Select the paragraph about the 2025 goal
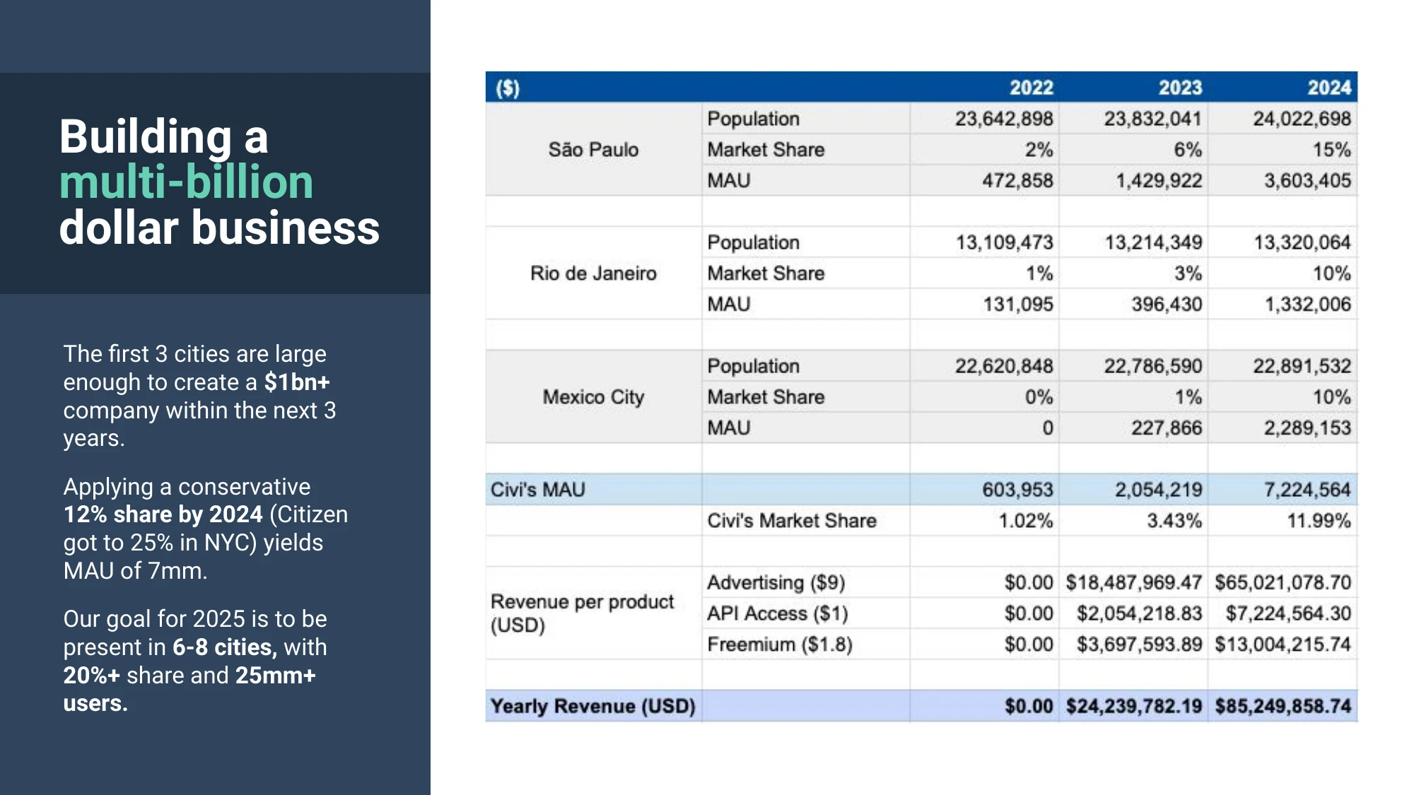The image size is (1414, 795). pyautogui.click(x=195, y=661)
